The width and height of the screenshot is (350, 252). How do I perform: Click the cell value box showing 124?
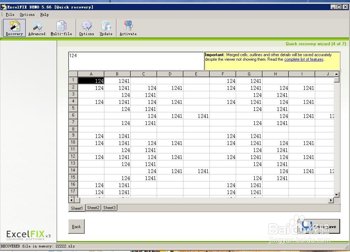[x=136, y=61]
